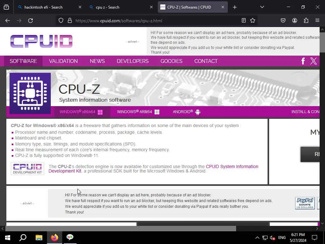View site security padlock info
Viewport: 325px width, 244px height.
click(x=70, y=21)
